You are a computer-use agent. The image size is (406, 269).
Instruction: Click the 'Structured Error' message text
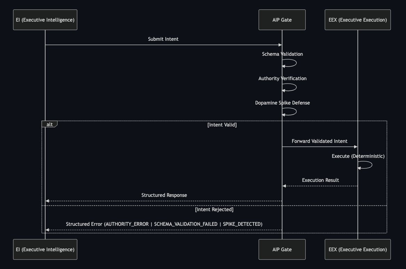pos(164,224)
